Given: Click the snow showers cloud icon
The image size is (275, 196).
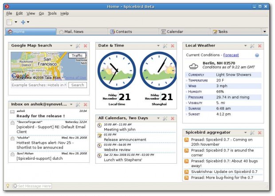Looking at the screenshot, I should point(193,66).
